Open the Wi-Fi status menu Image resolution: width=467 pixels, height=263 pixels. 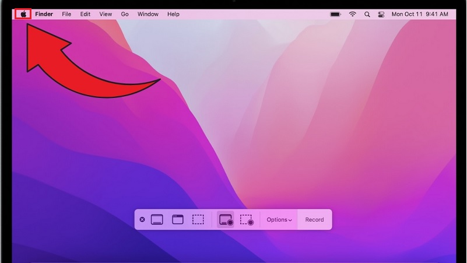(353, 14)
